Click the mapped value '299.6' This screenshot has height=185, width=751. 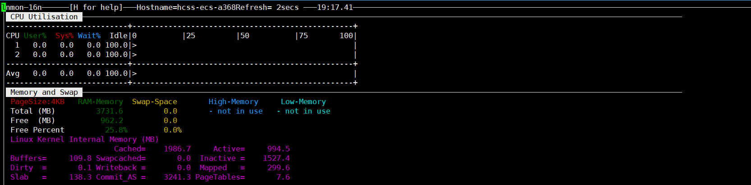[279, 168]
